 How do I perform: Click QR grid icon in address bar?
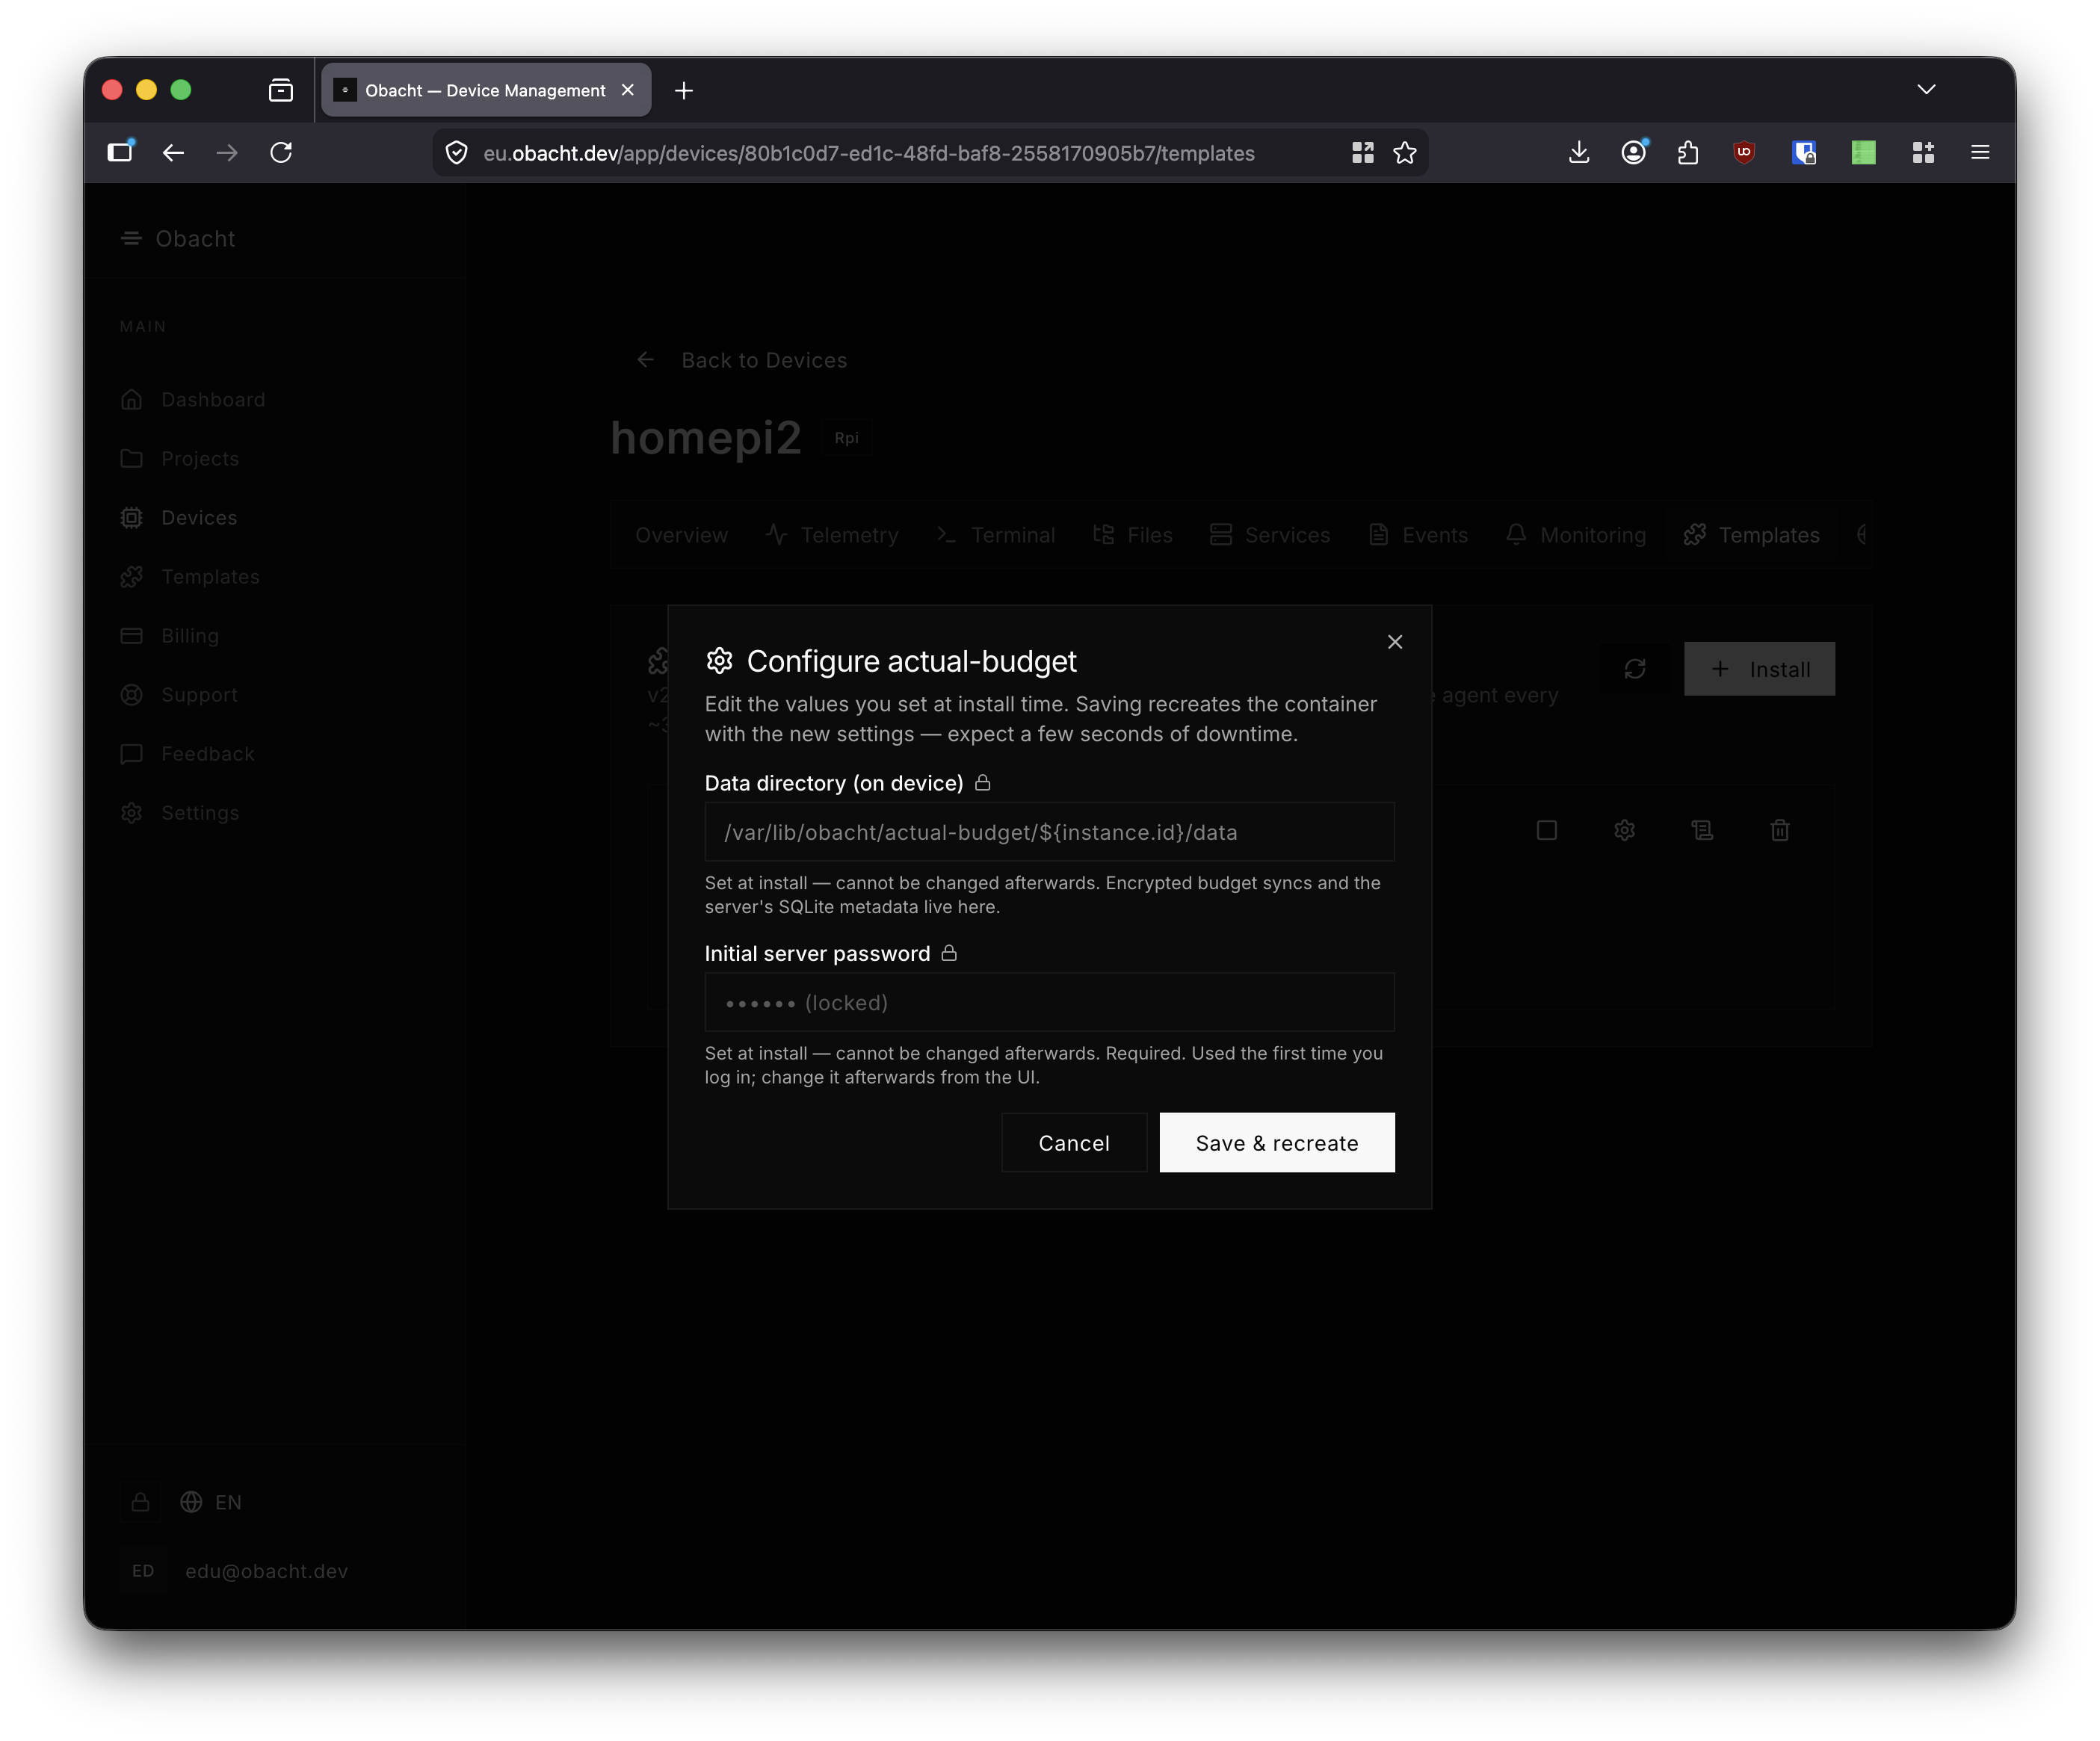1362,152
